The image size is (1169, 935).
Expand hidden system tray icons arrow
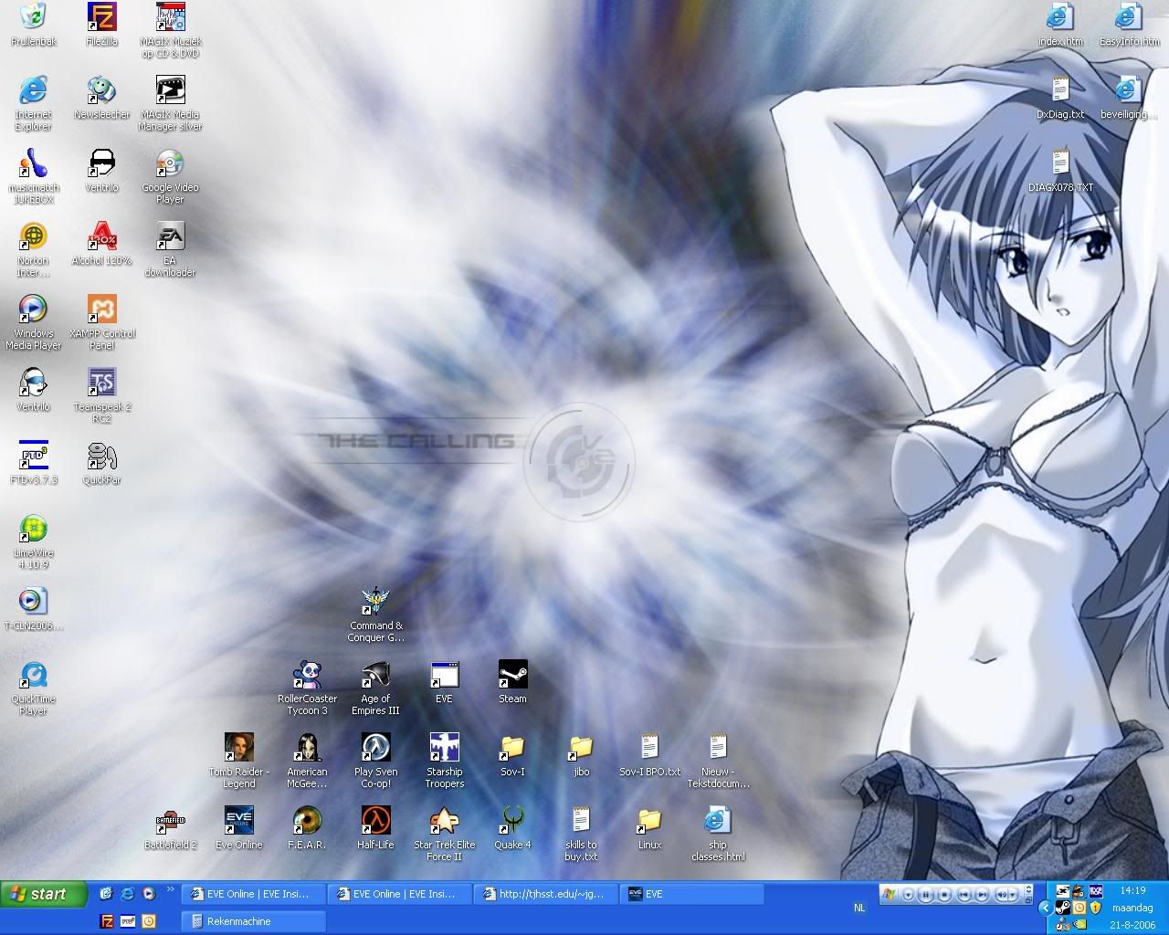(x=1046, y=908)
